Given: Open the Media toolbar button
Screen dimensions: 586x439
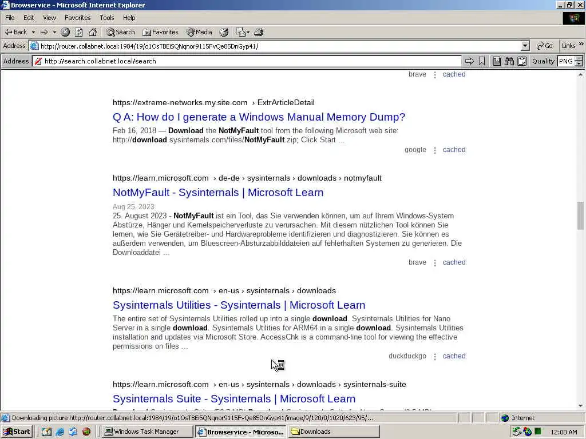Looking at the screenshot, I should pos(199,32).
